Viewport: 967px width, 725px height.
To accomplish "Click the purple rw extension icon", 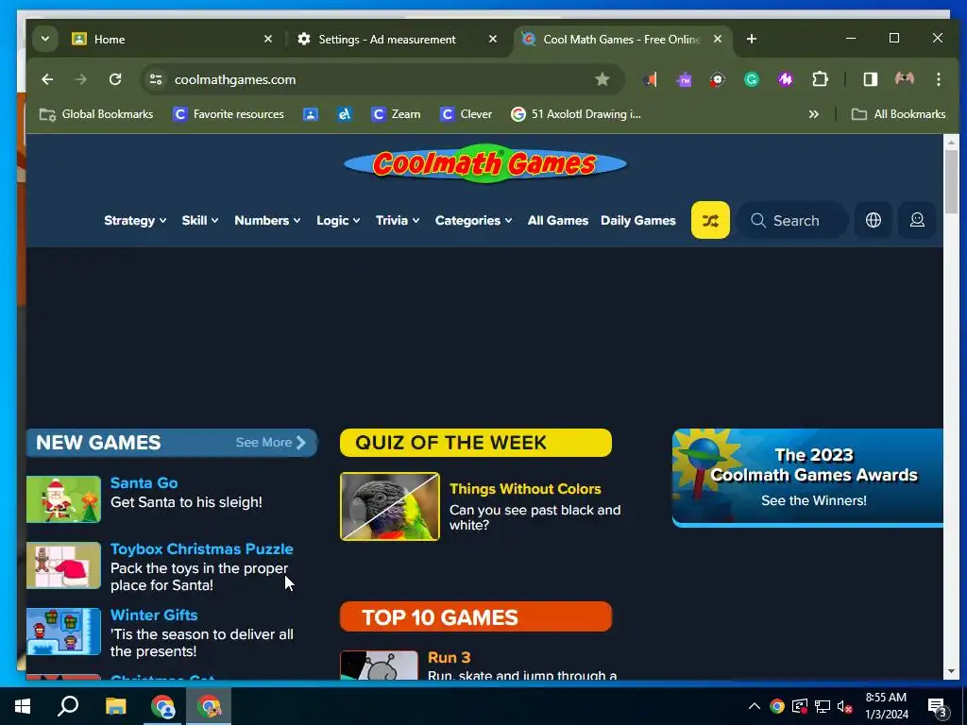I will (x=684, y=79).
